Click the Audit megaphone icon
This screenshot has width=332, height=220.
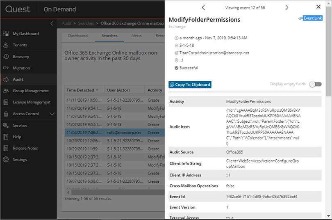click(6, 79)
